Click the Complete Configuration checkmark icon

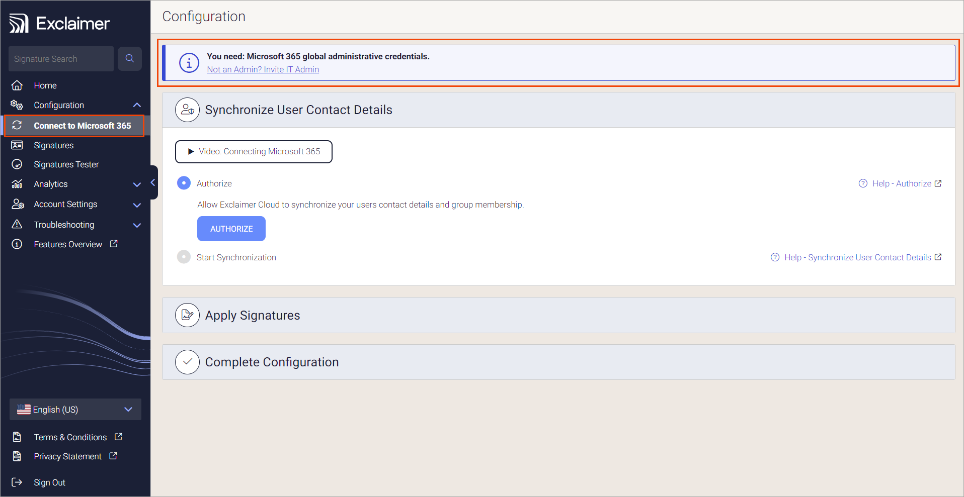(x=187, y=362)
